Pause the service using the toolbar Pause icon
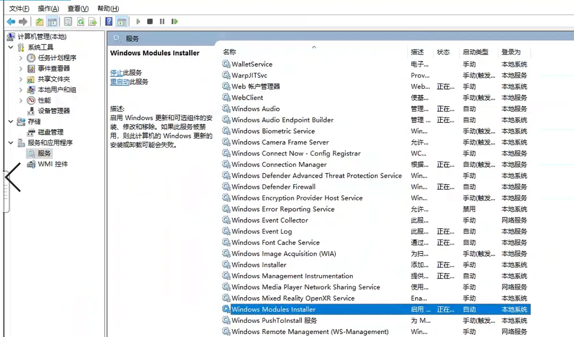Image resolution: width=574 pixels, height=337 pixels. coord(162,22)
